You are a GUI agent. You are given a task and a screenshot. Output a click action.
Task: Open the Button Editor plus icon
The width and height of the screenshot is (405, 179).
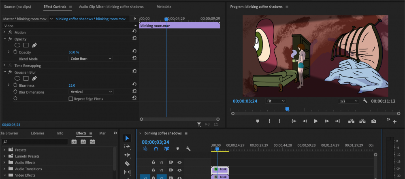point(394,121)
